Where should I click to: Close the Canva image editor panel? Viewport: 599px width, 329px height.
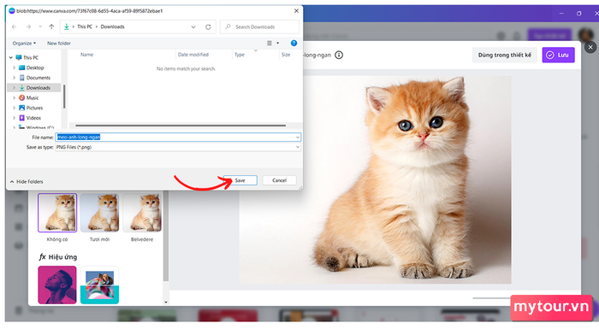590,47
